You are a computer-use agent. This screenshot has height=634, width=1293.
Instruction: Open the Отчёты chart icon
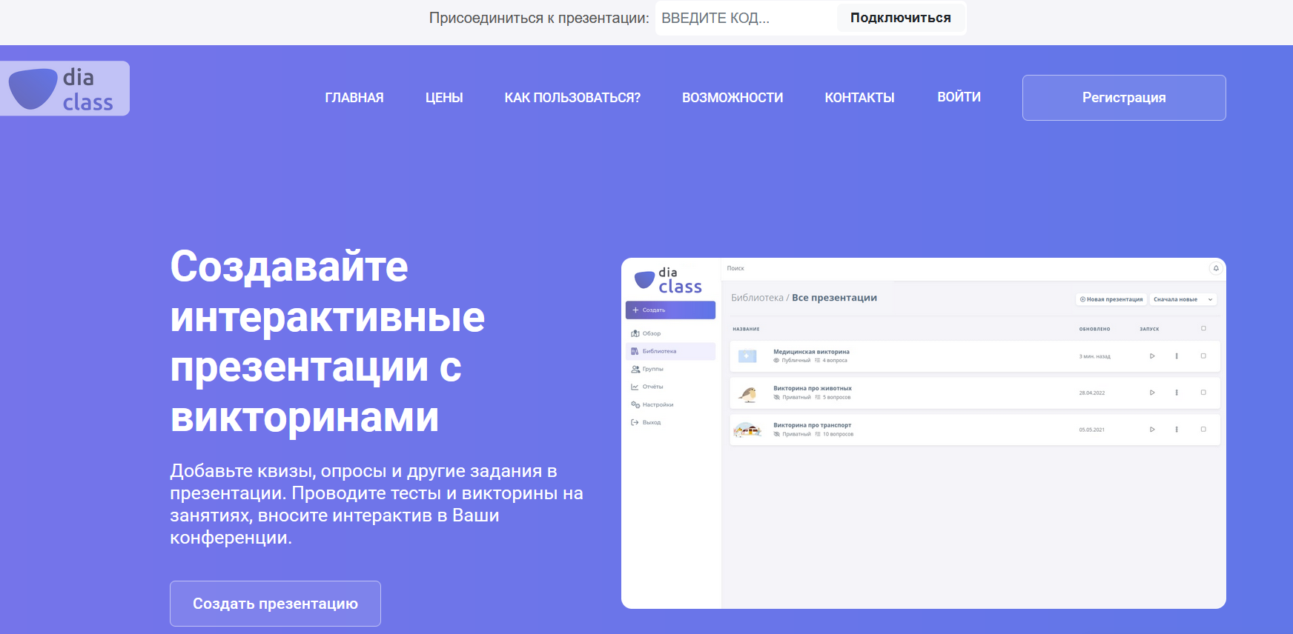(635, 387)
